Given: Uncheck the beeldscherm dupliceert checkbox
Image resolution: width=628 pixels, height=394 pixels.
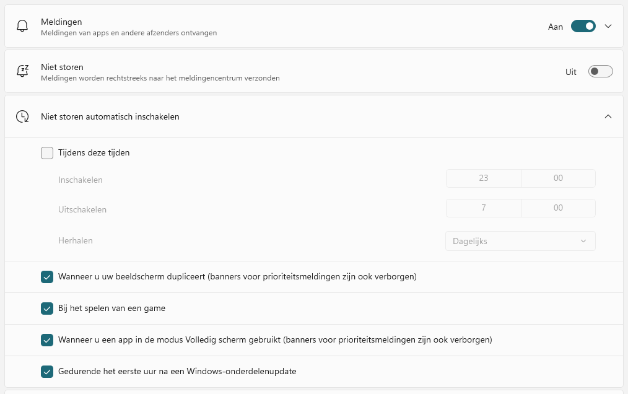Looking at the screenshot, I should (47, 277).
